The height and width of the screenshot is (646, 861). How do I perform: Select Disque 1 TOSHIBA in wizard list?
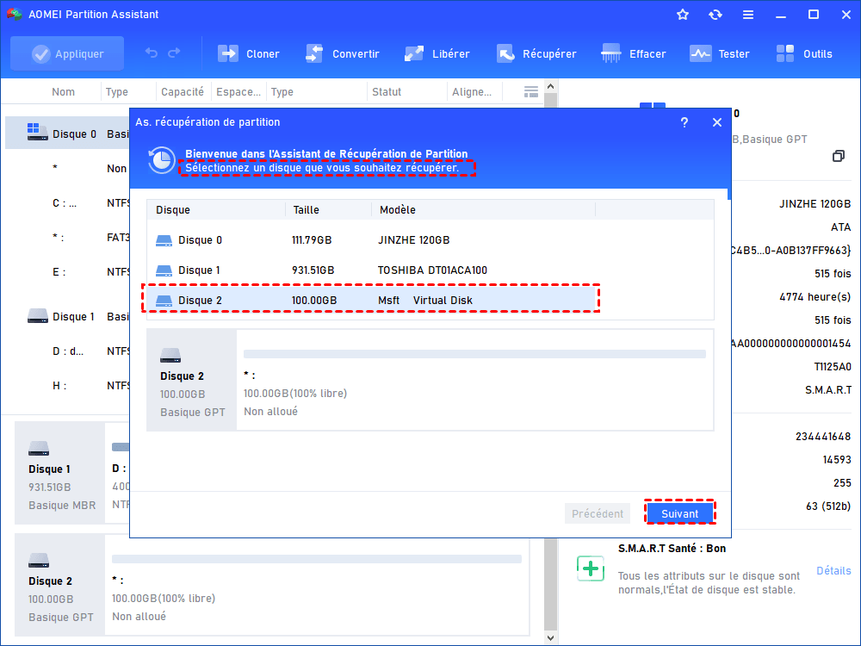(371, 270)
